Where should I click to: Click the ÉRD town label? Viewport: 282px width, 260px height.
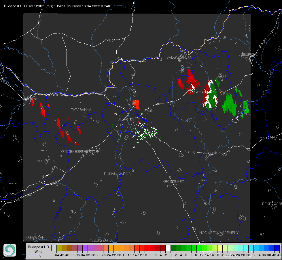click(x=118, y=132)
